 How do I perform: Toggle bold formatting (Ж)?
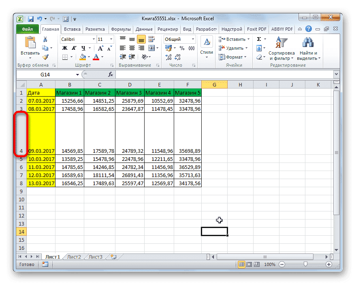coord(64,47)
